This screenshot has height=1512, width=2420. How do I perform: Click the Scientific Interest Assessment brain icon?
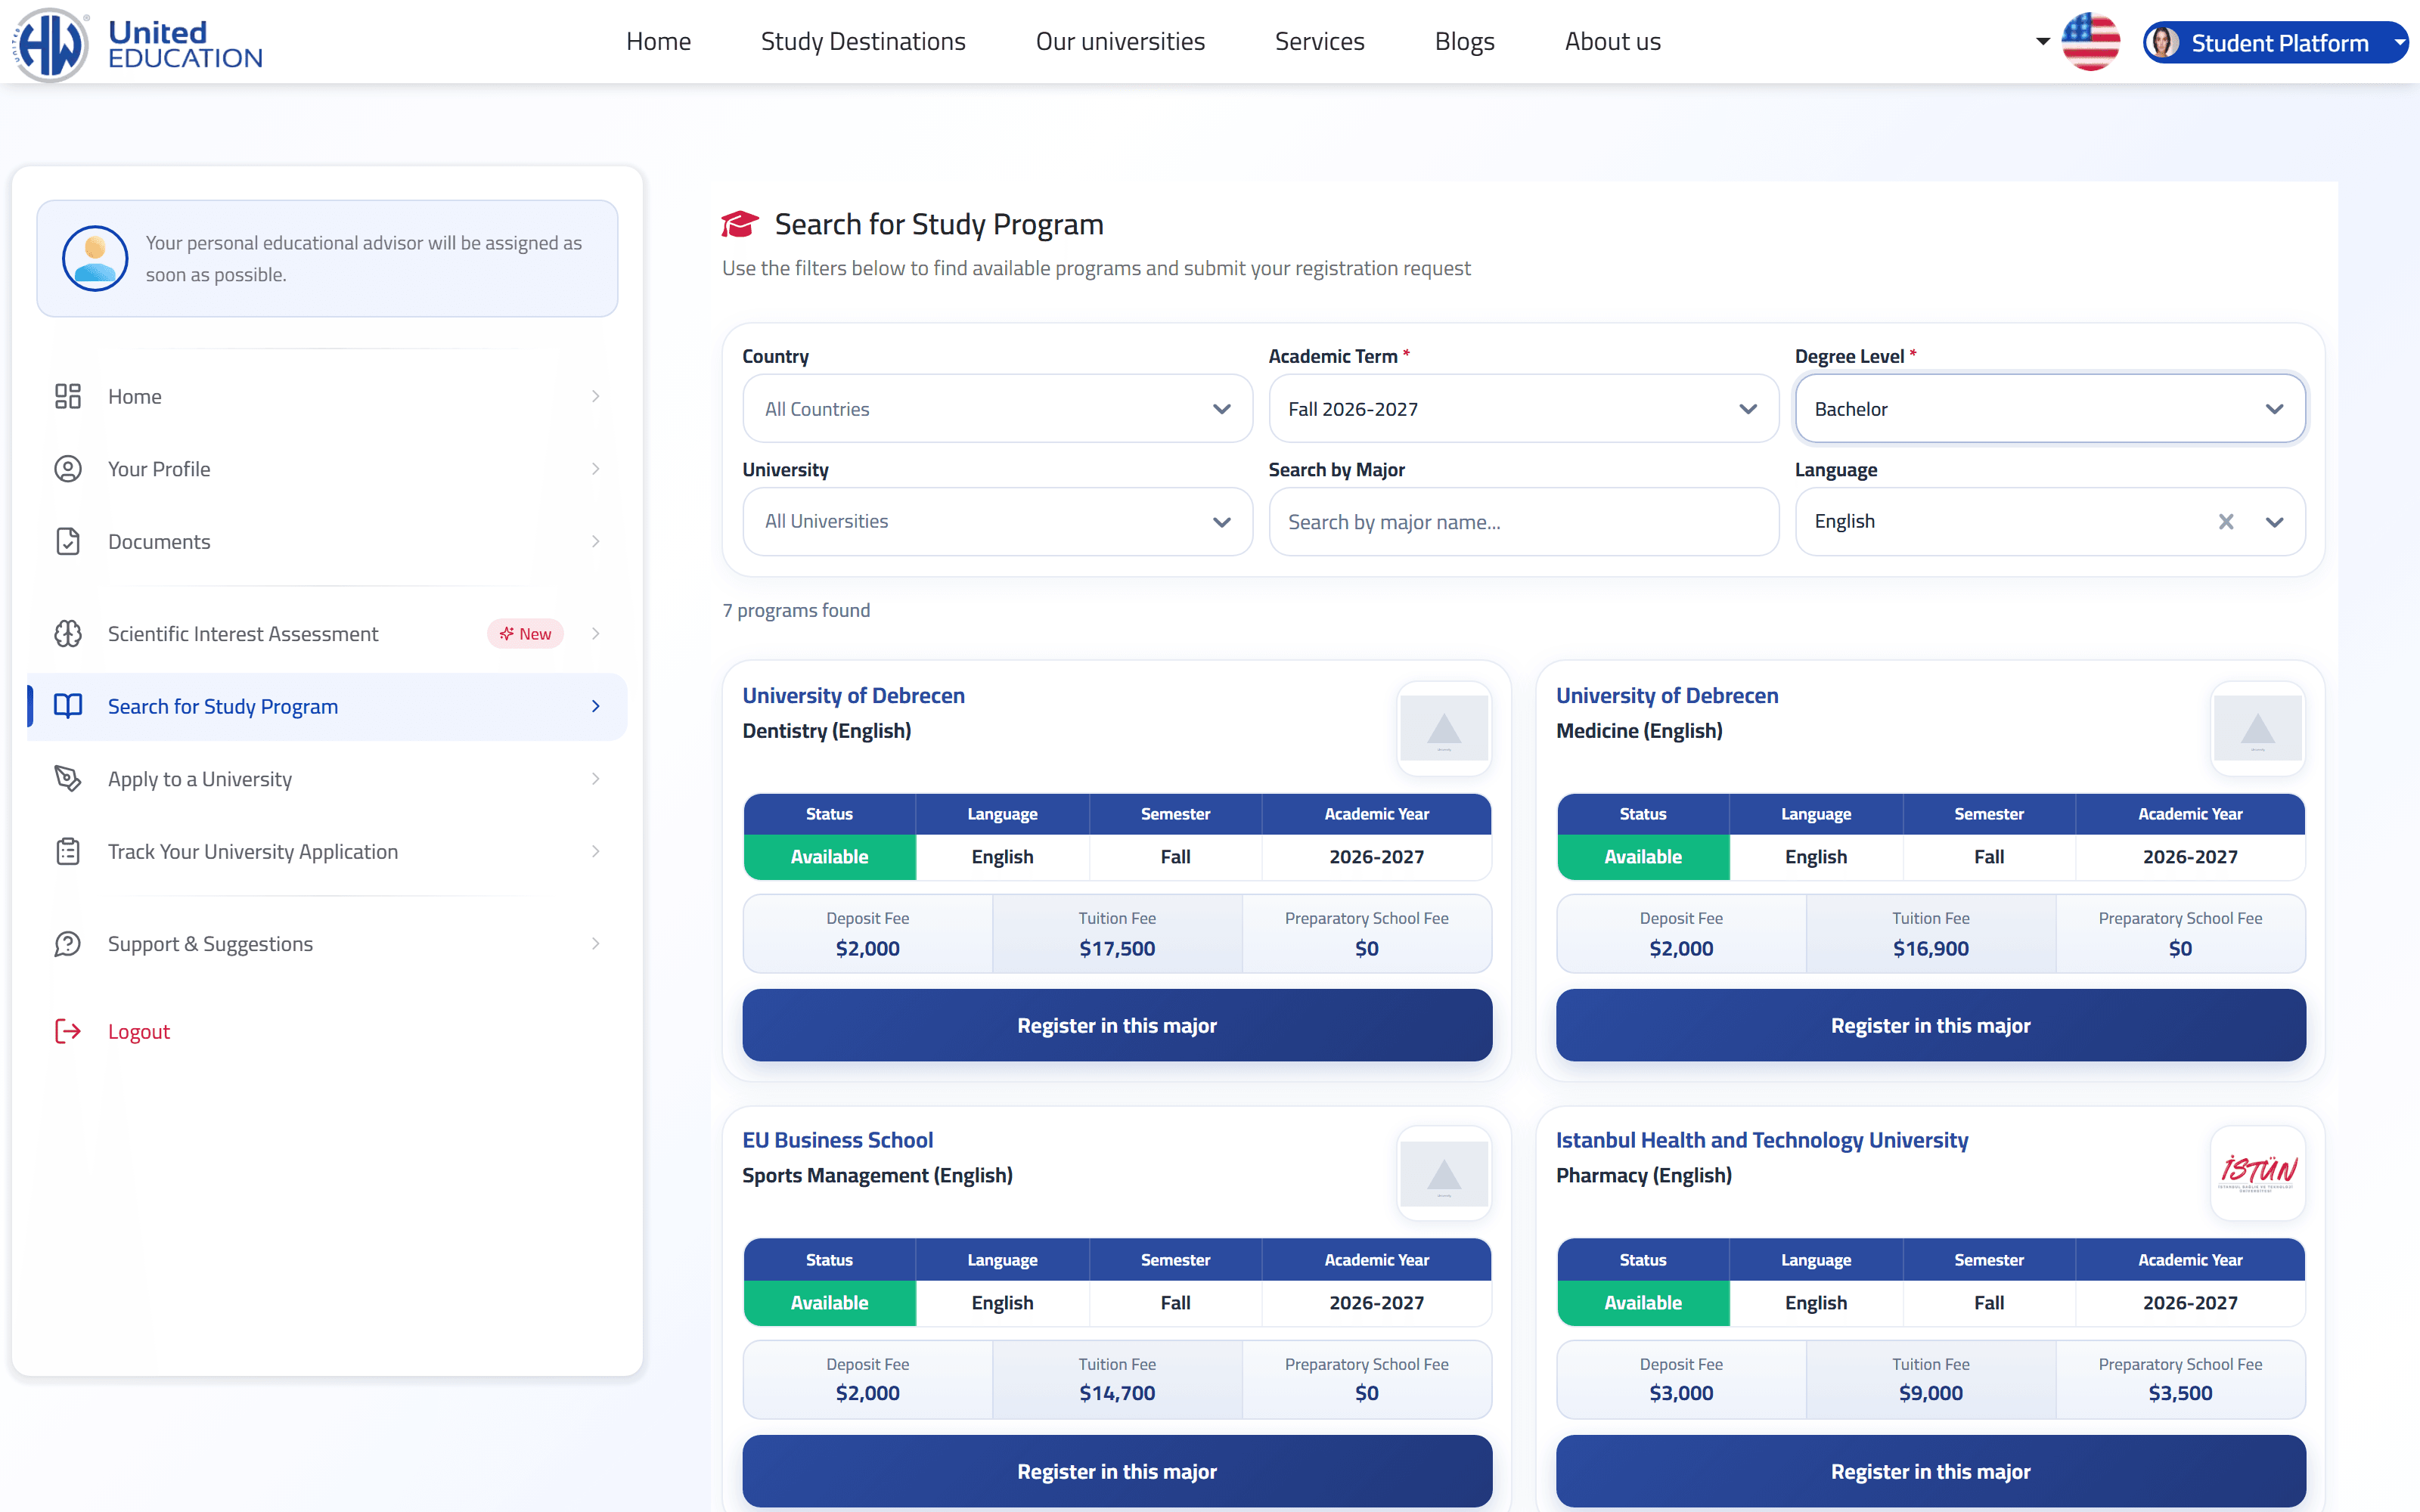click(x=68, y=633)
